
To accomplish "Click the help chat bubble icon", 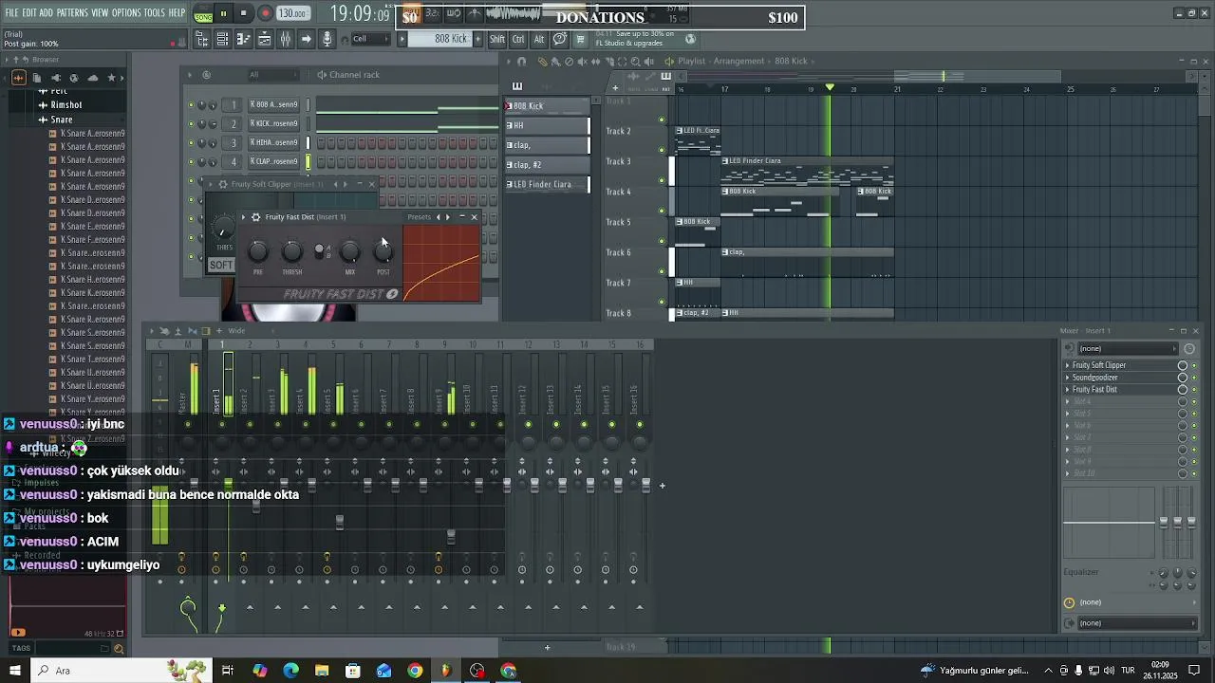I will [560, 39].
